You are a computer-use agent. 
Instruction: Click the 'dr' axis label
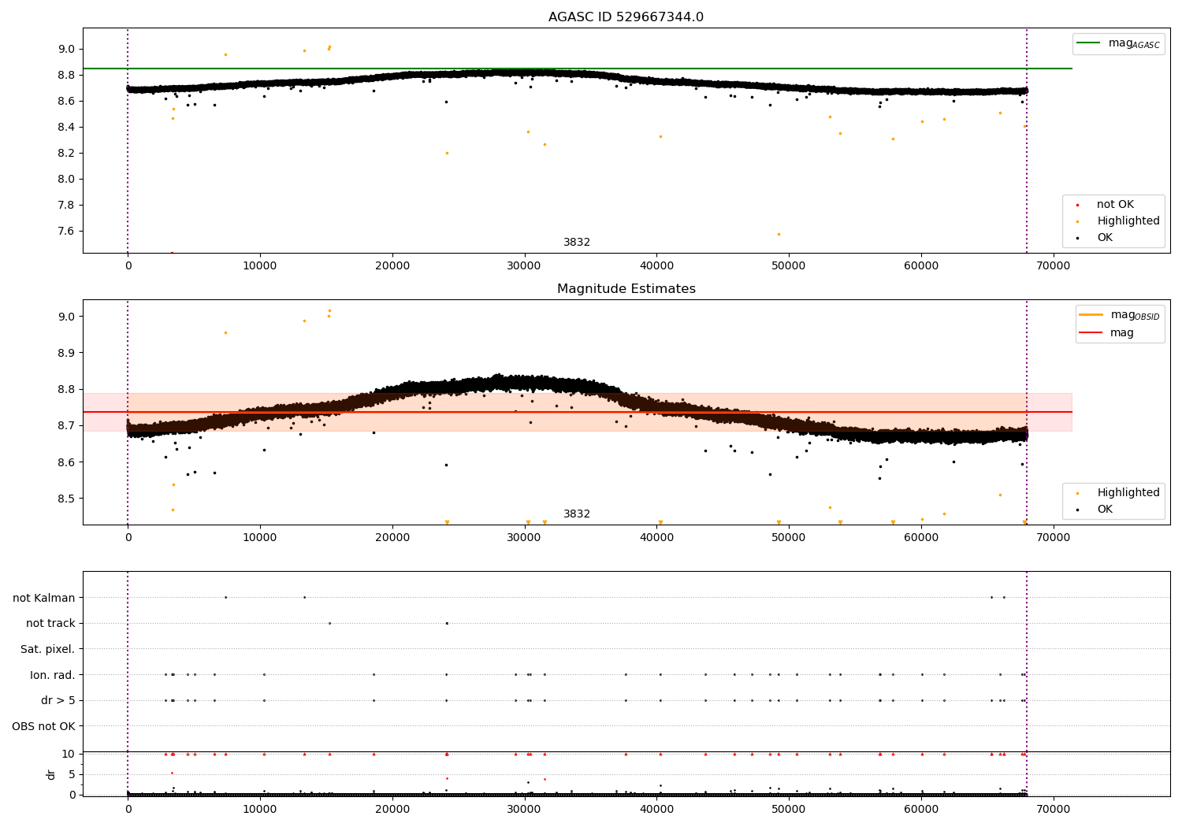(51, 774)
